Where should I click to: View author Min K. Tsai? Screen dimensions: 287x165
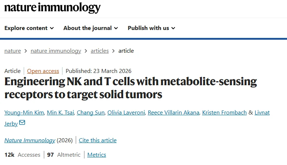pyautogui.click(x=60, y=113)
